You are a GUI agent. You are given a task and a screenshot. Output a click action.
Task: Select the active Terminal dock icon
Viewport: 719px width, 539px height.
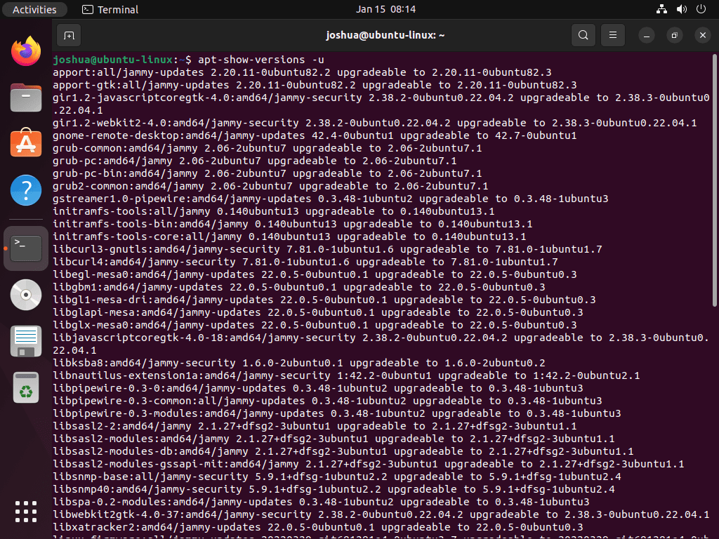pyautogui.click(x=25, y=248)
